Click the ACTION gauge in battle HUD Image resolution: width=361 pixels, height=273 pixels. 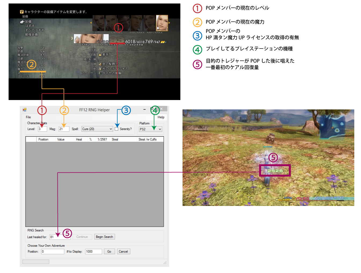pos(283,200)
